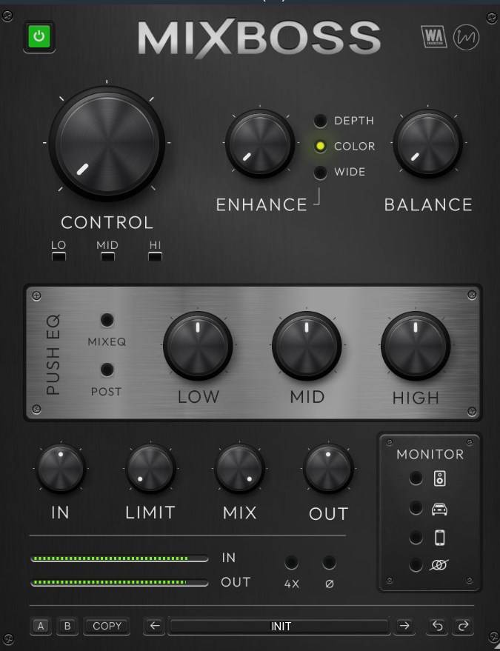500x651 pixels.
Task: Enable 4X oversampling
Action: pyautogui.click(x=292, y=563)
